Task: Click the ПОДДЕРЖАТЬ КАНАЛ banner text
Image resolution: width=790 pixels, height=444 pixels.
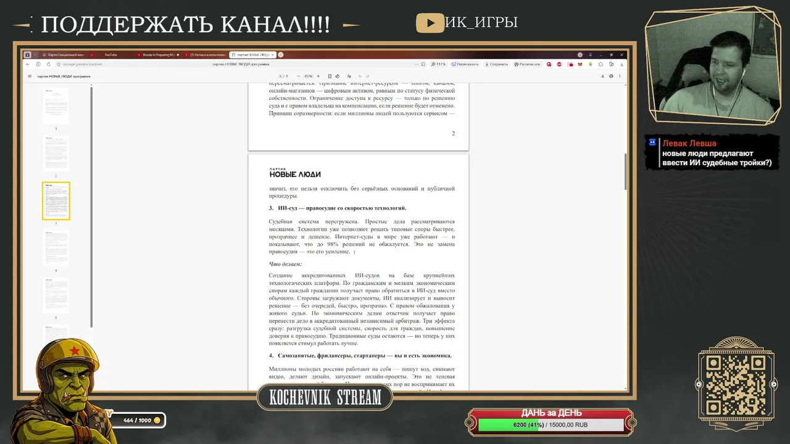Action: pyautogui.click(x=185, y=25)
